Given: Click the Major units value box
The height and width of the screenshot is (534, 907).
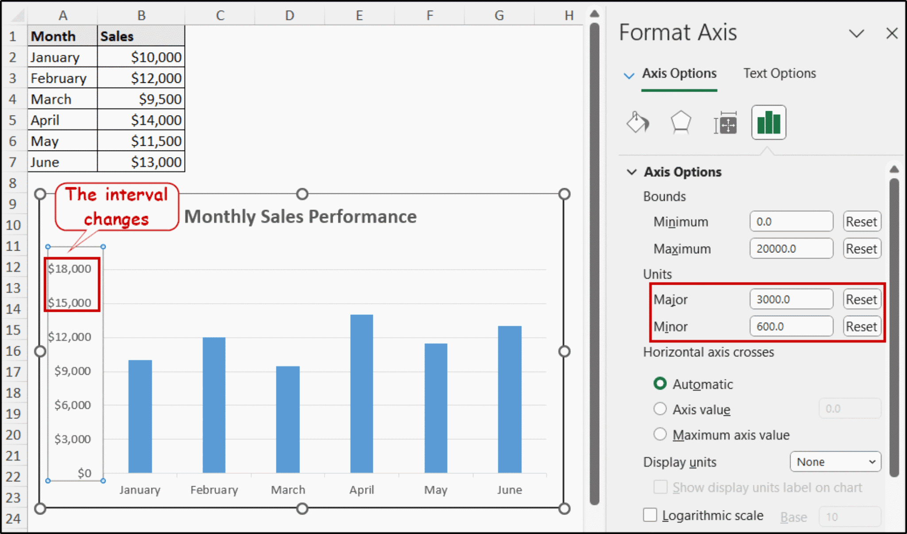Looking at the screenshot, I should point(791,299).
